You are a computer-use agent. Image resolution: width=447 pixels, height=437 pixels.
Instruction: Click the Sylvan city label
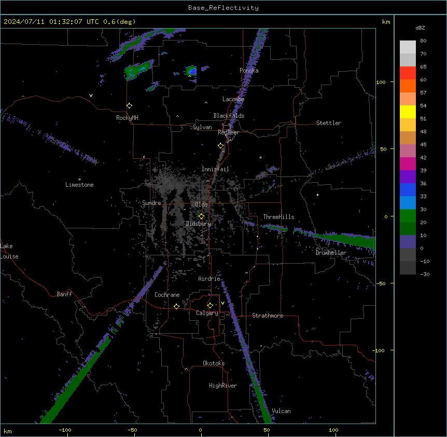(x=202, y=127)
